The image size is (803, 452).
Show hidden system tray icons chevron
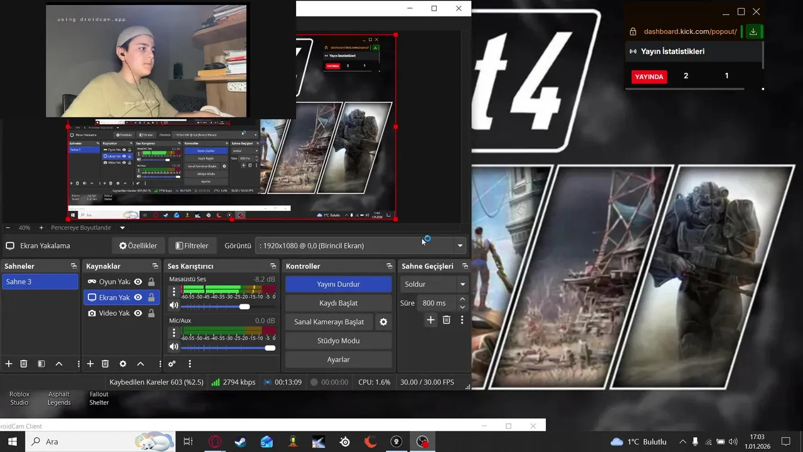[683, 442]
